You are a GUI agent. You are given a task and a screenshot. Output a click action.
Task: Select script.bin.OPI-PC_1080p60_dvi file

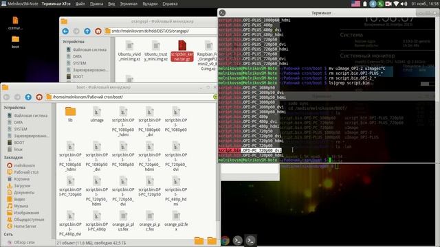click(150, 121)
